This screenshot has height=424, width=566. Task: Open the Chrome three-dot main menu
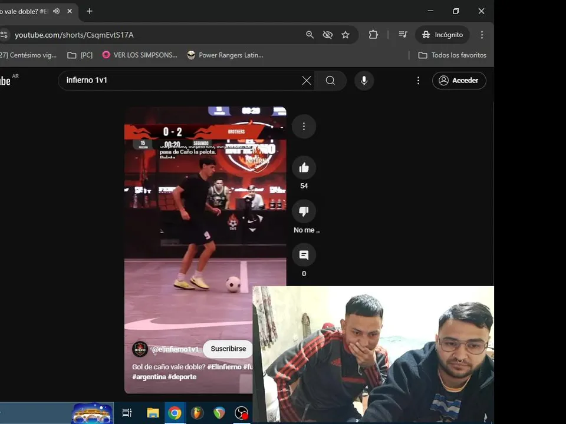pyautogui.click(x=482, y=35)
